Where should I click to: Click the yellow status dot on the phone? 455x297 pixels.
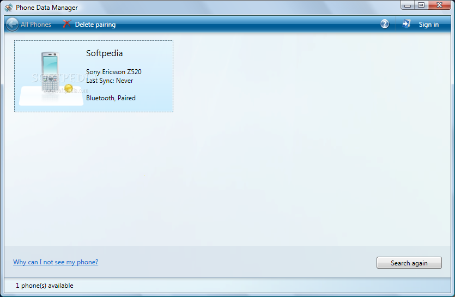[69, 88]
